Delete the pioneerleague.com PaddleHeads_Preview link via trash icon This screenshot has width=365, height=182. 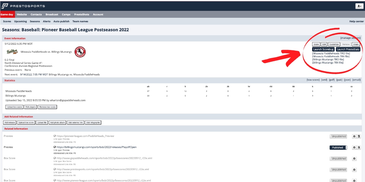point(359,136)
